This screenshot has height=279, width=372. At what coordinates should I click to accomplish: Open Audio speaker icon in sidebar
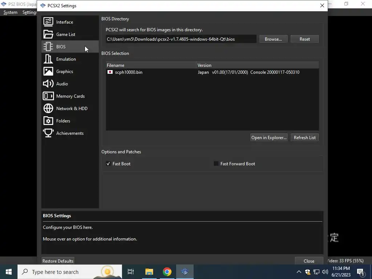click(48, 84)
